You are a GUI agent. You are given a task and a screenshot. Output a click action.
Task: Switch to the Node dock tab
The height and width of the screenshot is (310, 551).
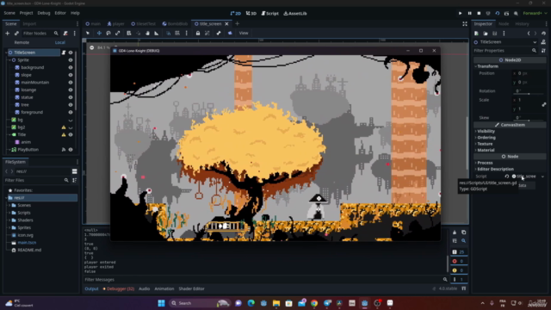pyautogui.click(x=504, y=24)
